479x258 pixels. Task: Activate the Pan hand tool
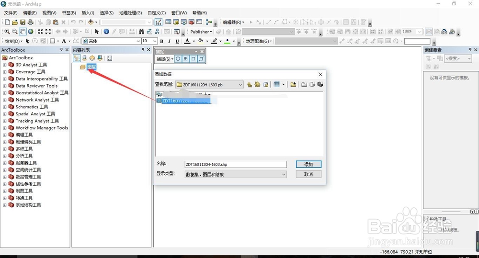coord(23,32)
